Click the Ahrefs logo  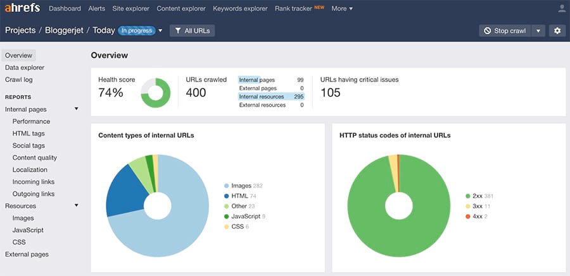[23, 9]
